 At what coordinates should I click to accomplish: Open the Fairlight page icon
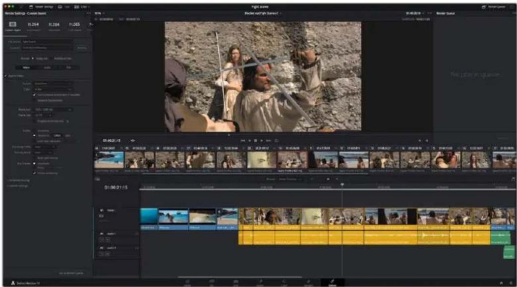[308, 283]
